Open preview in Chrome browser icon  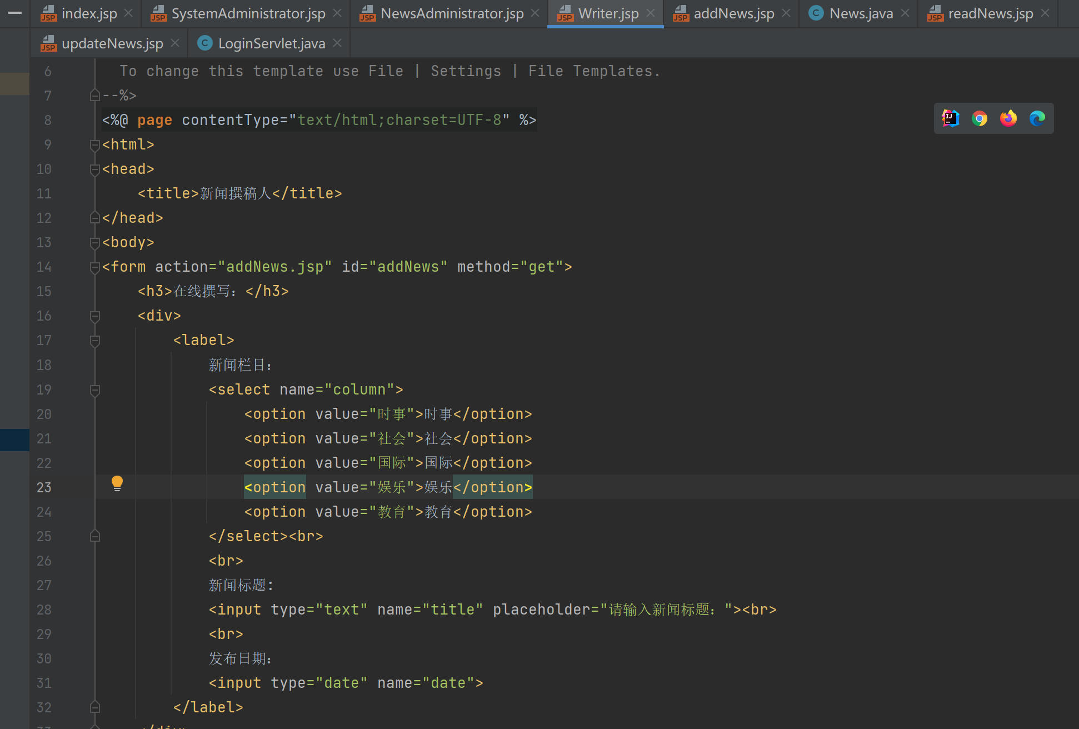(979, 118)
